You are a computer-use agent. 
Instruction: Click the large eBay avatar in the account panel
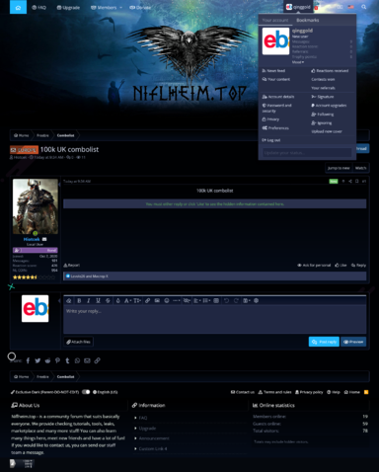pyautogui.click(x=275, y=41)
